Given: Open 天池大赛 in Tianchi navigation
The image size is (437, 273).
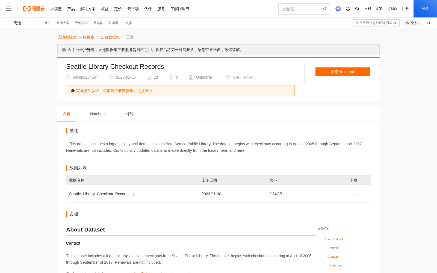Looking at the screenshot, I should [63, 23].
